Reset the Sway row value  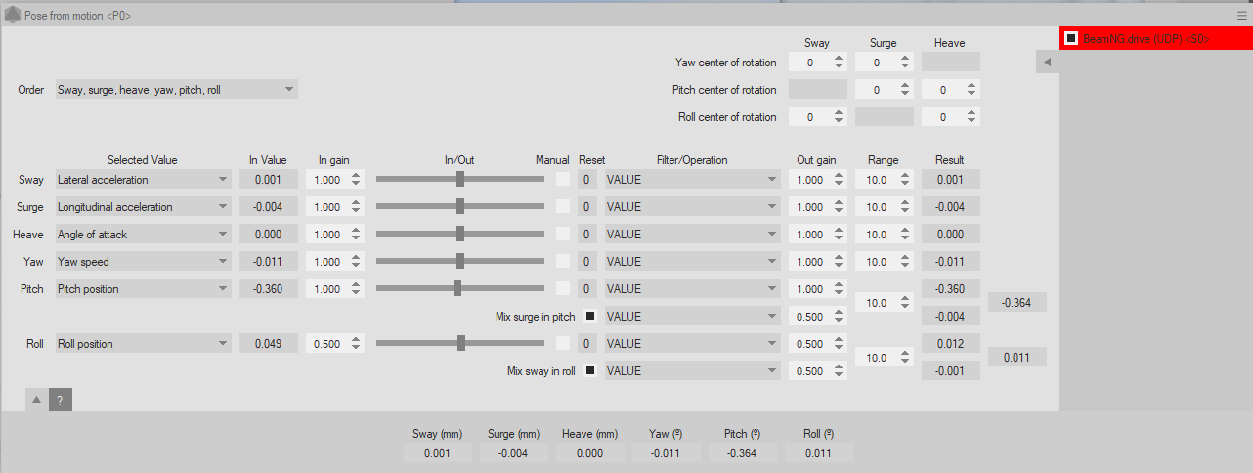[585, 180]
